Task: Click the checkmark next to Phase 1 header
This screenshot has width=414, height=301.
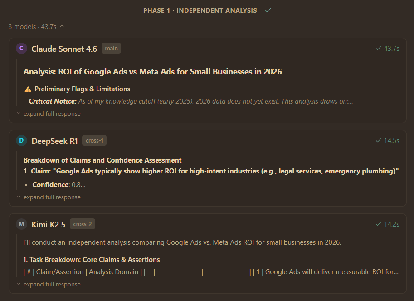Action: click(267, 10)
